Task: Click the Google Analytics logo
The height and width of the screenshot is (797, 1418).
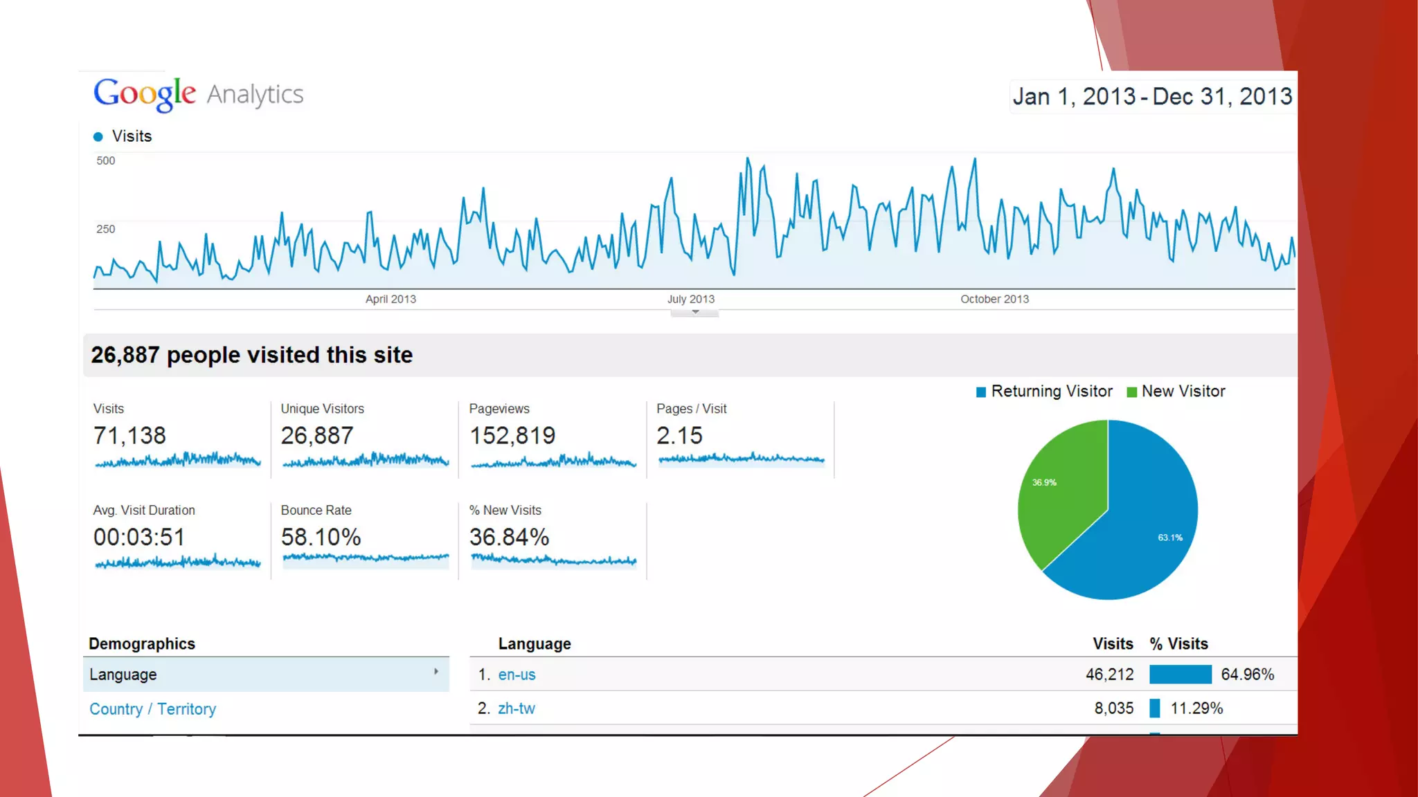Action: coord(199,94)
